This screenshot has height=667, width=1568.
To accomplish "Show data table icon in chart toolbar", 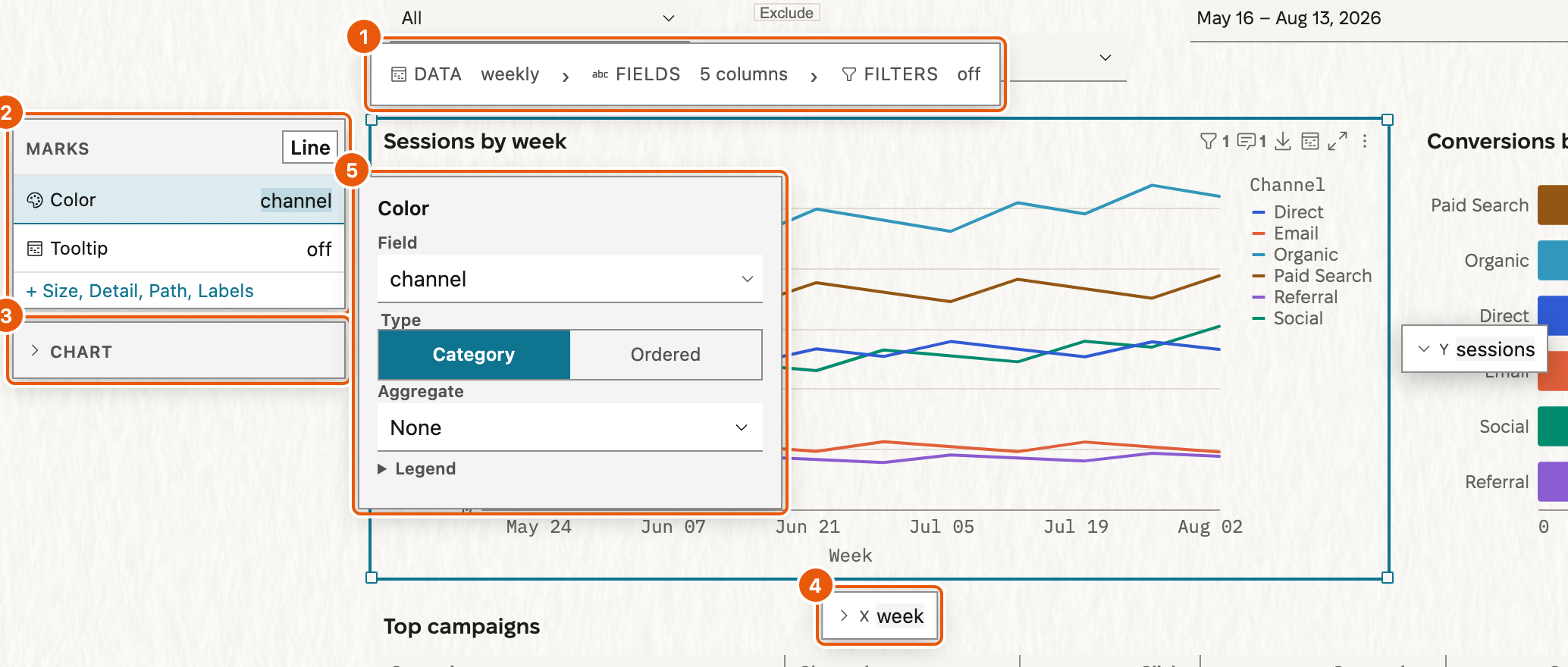I will 1310,141.
